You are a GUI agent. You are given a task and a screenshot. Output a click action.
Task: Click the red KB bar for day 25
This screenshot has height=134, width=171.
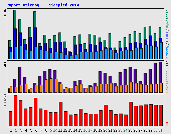[131, 114]
